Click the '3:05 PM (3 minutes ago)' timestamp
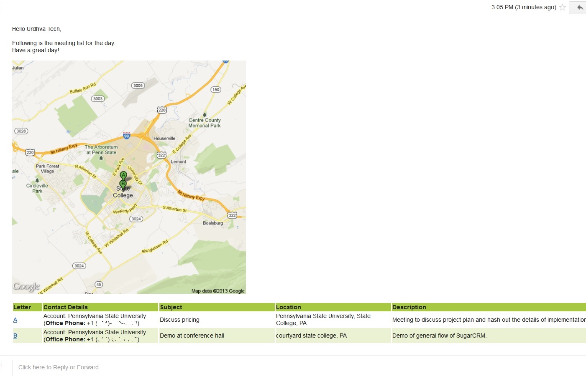This screenshot has width=586, height=376. [524, 7]
